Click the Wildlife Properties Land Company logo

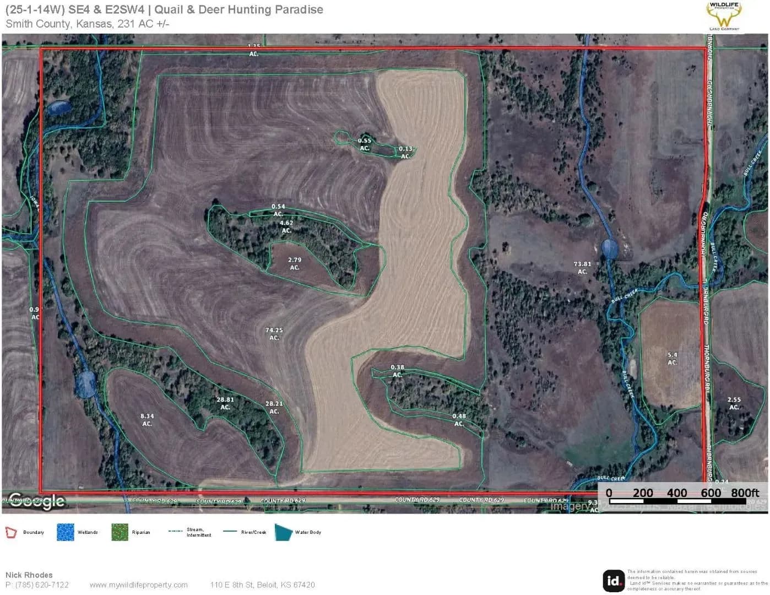pos(724,17)
